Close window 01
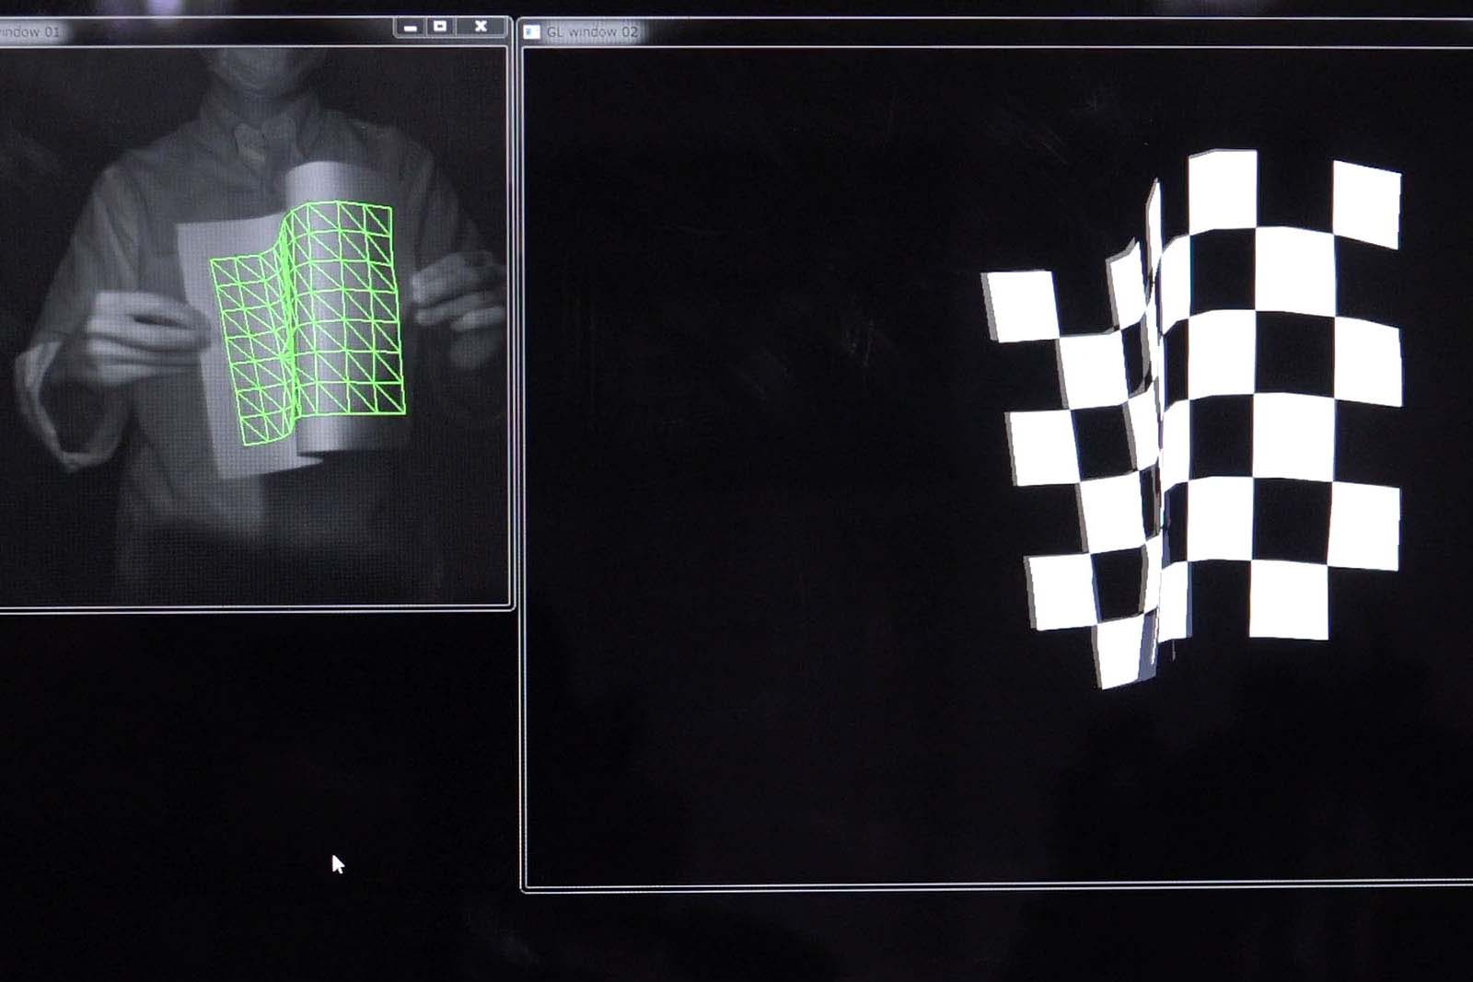Viewport: 1473px width, 982px height. point(480,27)
